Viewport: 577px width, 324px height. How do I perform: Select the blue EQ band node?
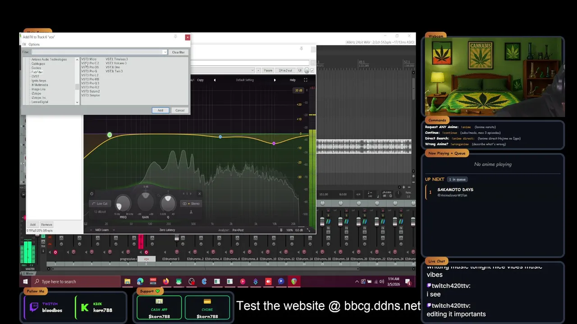(x=220, y=136)
